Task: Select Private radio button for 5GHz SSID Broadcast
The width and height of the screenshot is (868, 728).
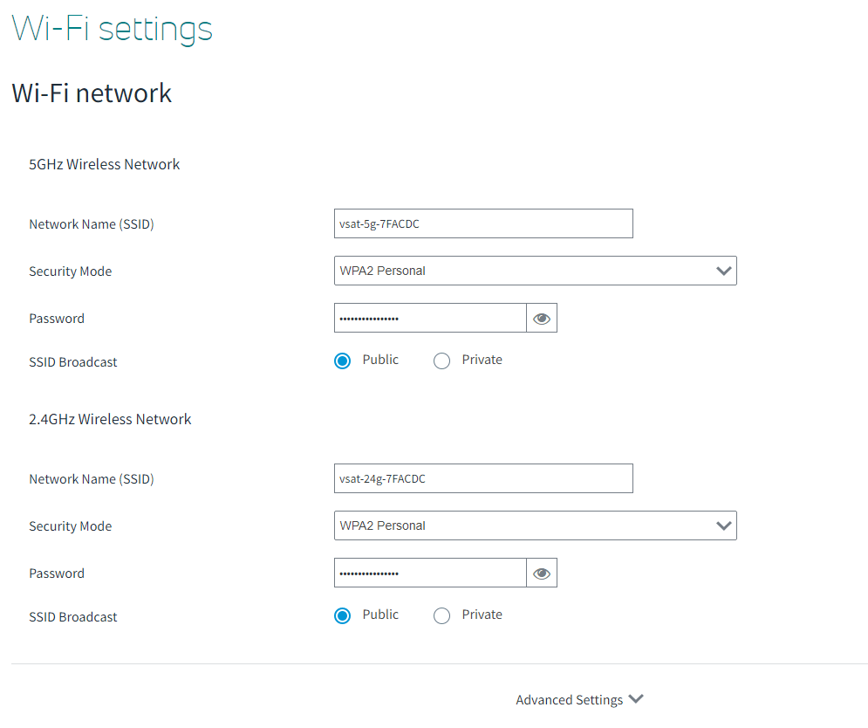Action: point(441,361)
